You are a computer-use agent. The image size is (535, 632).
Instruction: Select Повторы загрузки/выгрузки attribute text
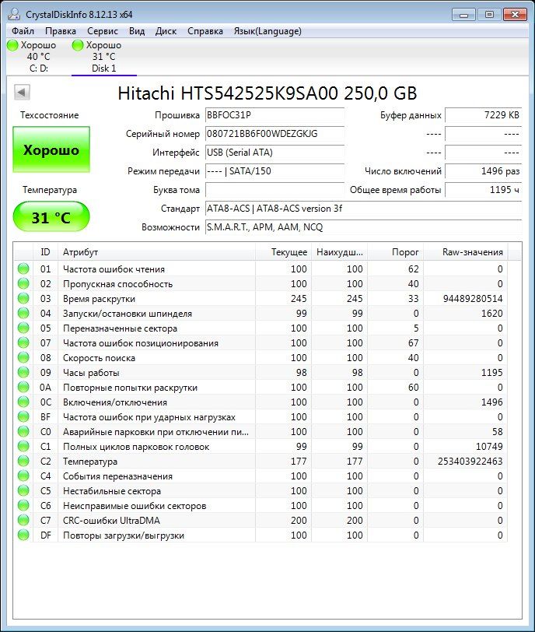123,535
